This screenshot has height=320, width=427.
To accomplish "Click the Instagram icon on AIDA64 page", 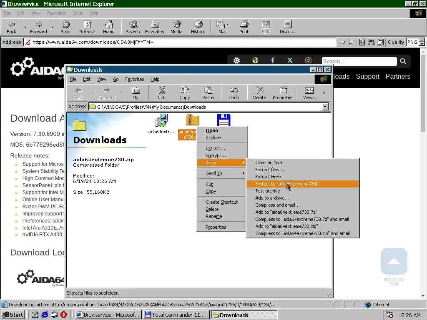I will 308,60.
